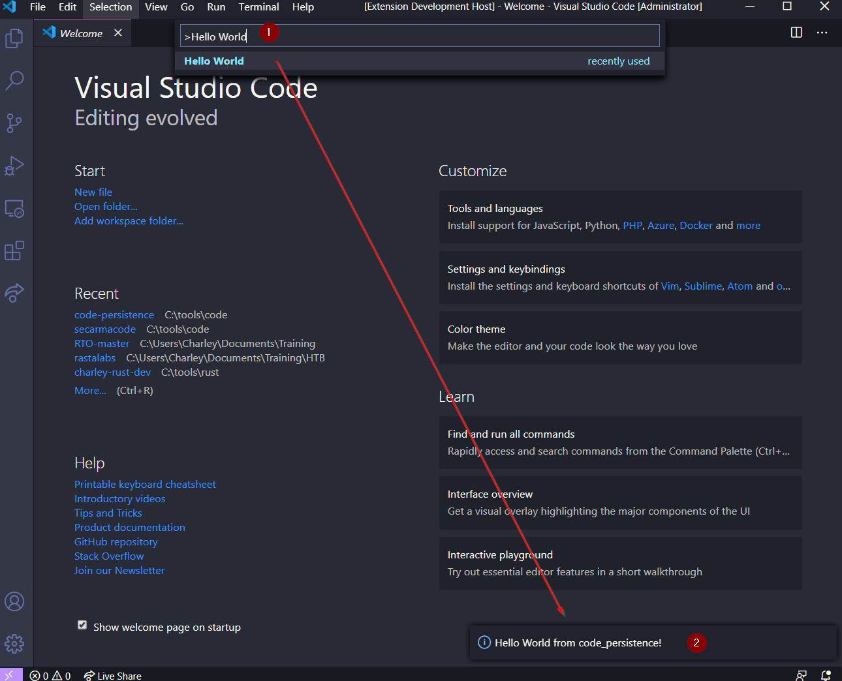
Task: Open the View menu
Action: click(x=156, y=7)
